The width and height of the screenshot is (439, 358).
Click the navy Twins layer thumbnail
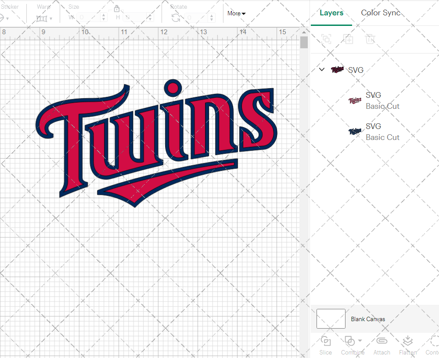tap(355, 131)
